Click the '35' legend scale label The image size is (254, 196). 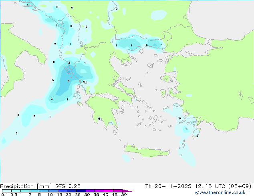point(96,194)
